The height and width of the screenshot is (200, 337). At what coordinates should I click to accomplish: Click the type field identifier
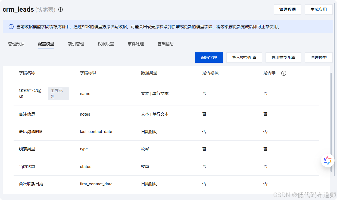point(84,149)
